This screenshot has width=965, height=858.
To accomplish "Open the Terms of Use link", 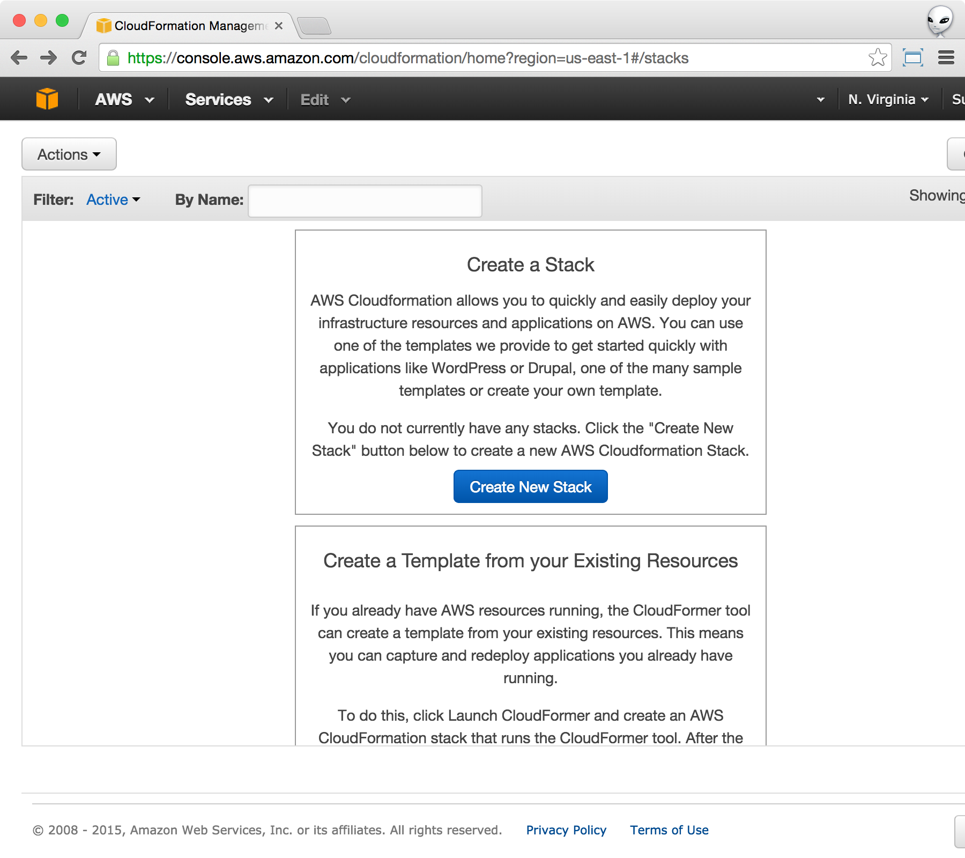I will pyautogui.click(x=669, y=830).
